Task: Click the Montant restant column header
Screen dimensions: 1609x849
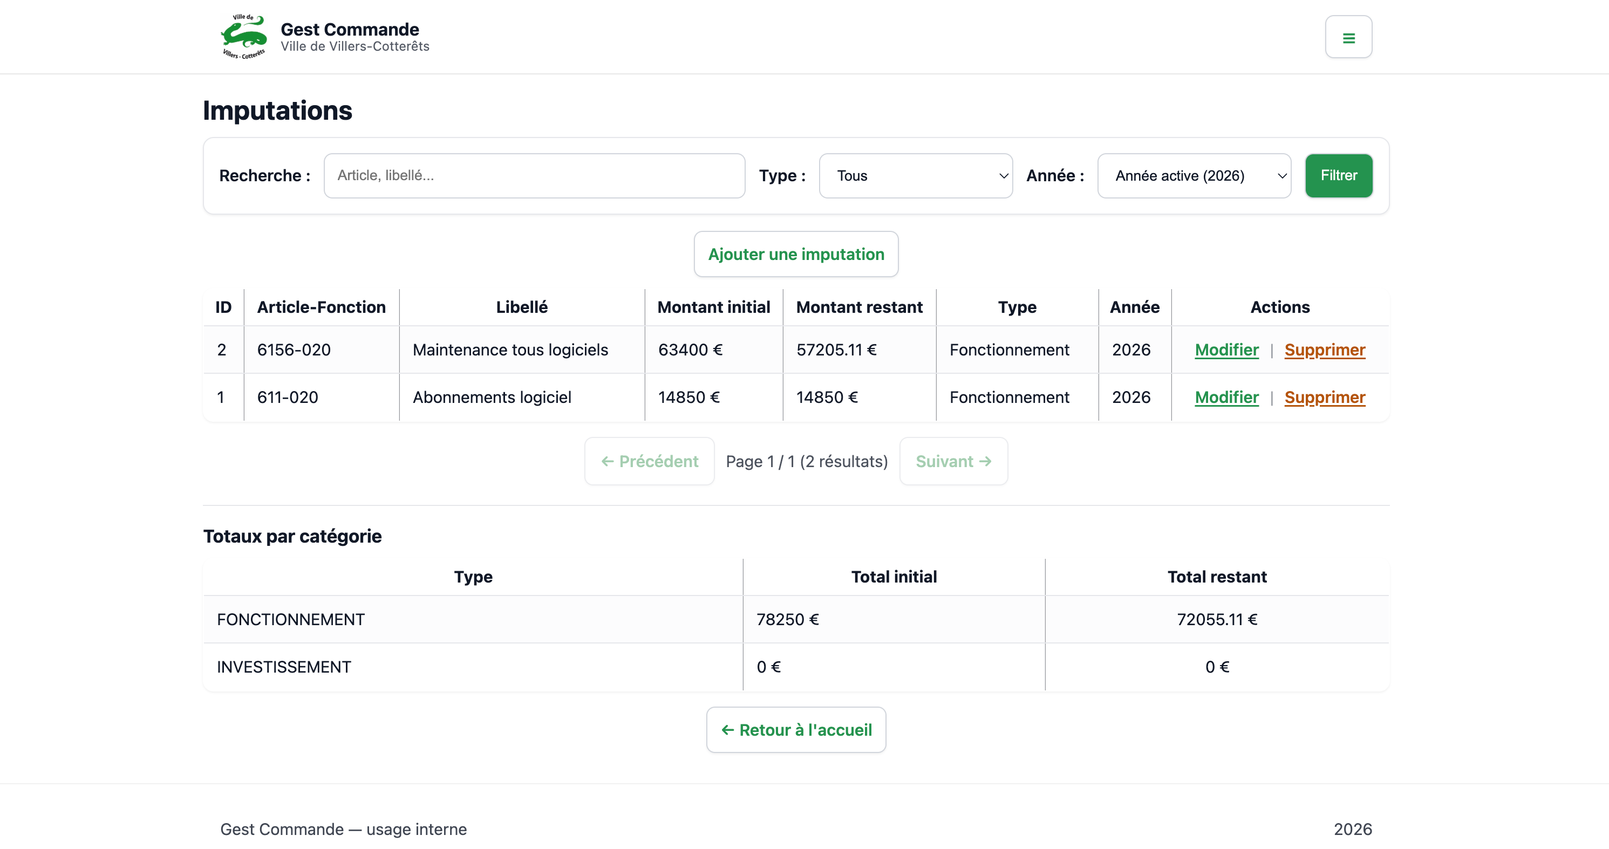Action: [859, 307]
